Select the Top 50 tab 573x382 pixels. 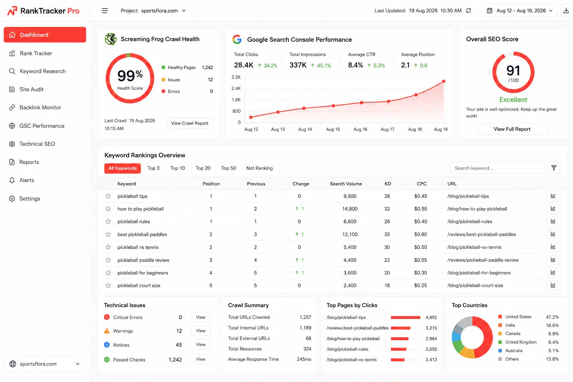pyautogui.click(x=229, y=168)
